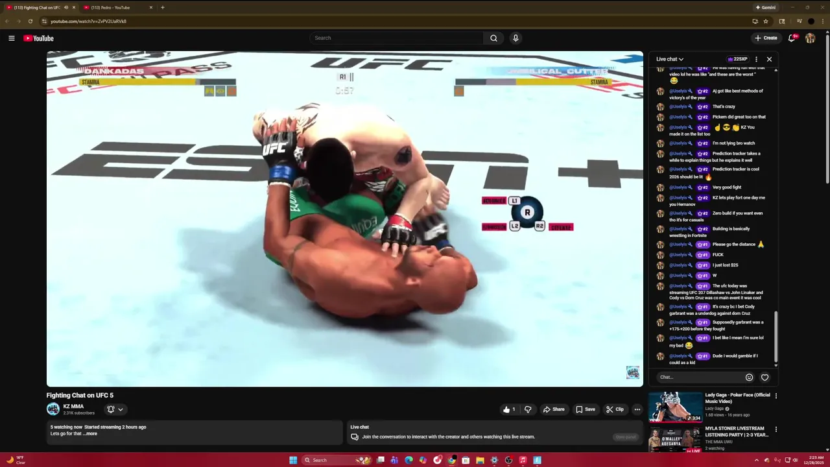This screenshot has height=467, width=830.
Task: Bookmark this page with star icon
Action: tap(766, 21)
